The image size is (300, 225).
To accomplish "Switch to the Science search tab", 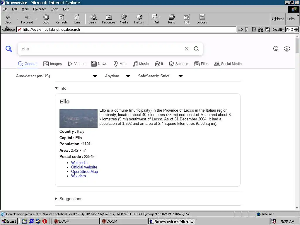I will click(x=178, y=64).
